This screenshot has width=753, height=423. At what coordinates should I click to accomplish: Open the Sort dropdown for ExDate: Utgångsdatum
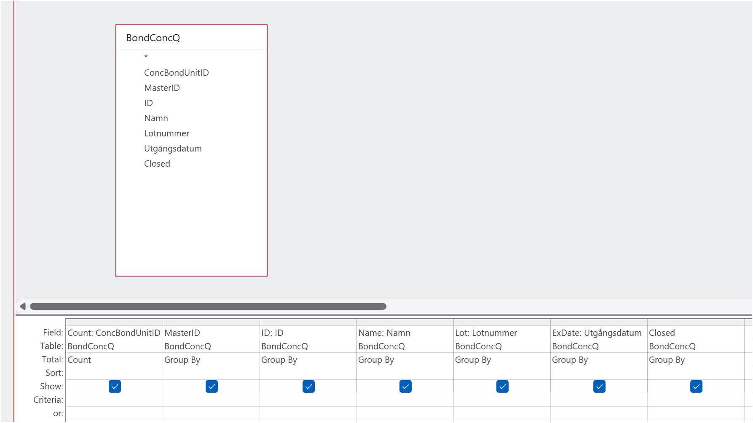click(x=599, y=372)
